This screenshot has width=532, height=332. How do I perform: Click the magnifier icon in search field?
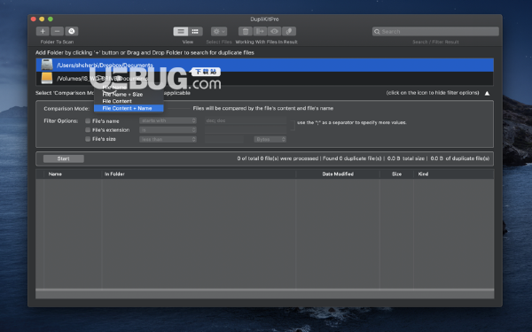(377, 32)
